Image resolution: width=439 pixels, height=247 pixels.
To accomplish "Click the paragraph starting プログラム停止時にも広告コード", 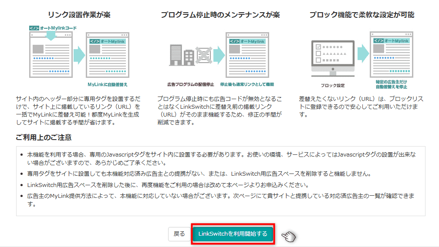I will click(220, 110).
